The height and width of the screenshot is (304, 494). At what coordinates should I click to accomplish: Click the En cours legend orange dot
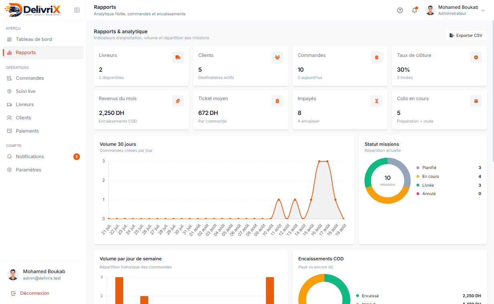tap(418, 177)
